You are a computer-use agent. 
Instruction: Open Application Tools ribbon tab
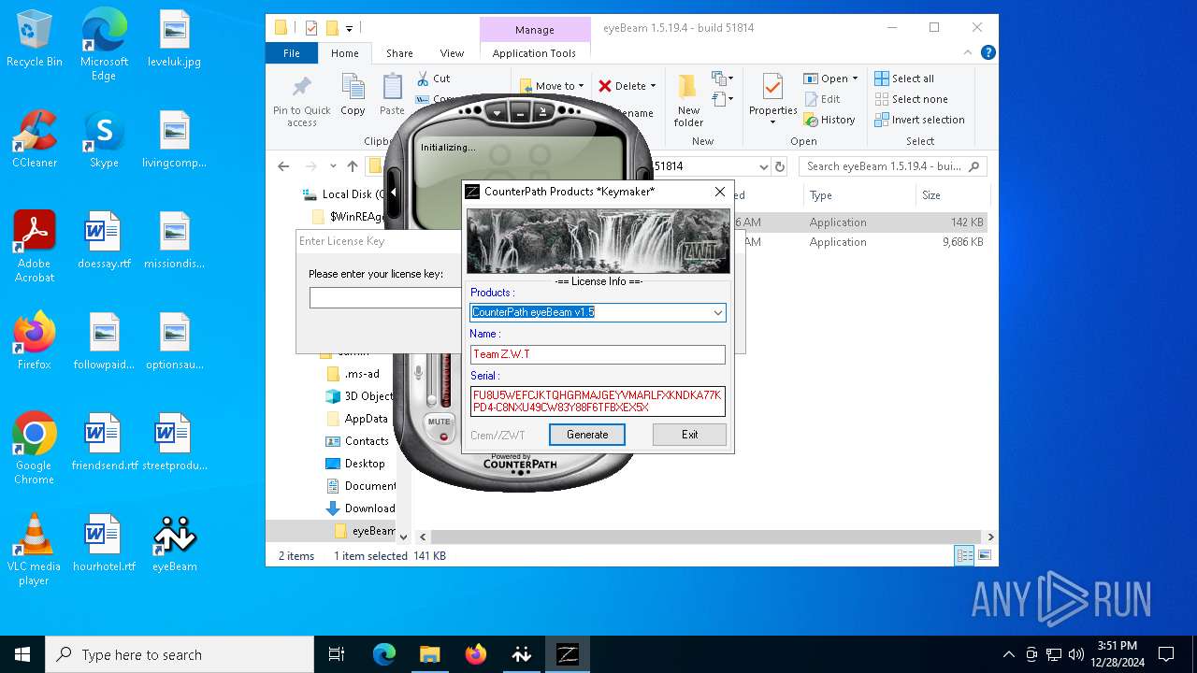(534, 53)
